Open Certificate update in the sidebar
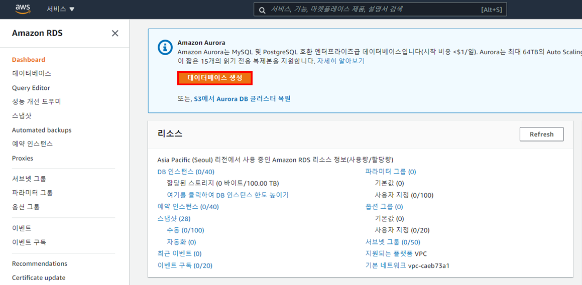 pyautogui.click(x=39, y=278)
